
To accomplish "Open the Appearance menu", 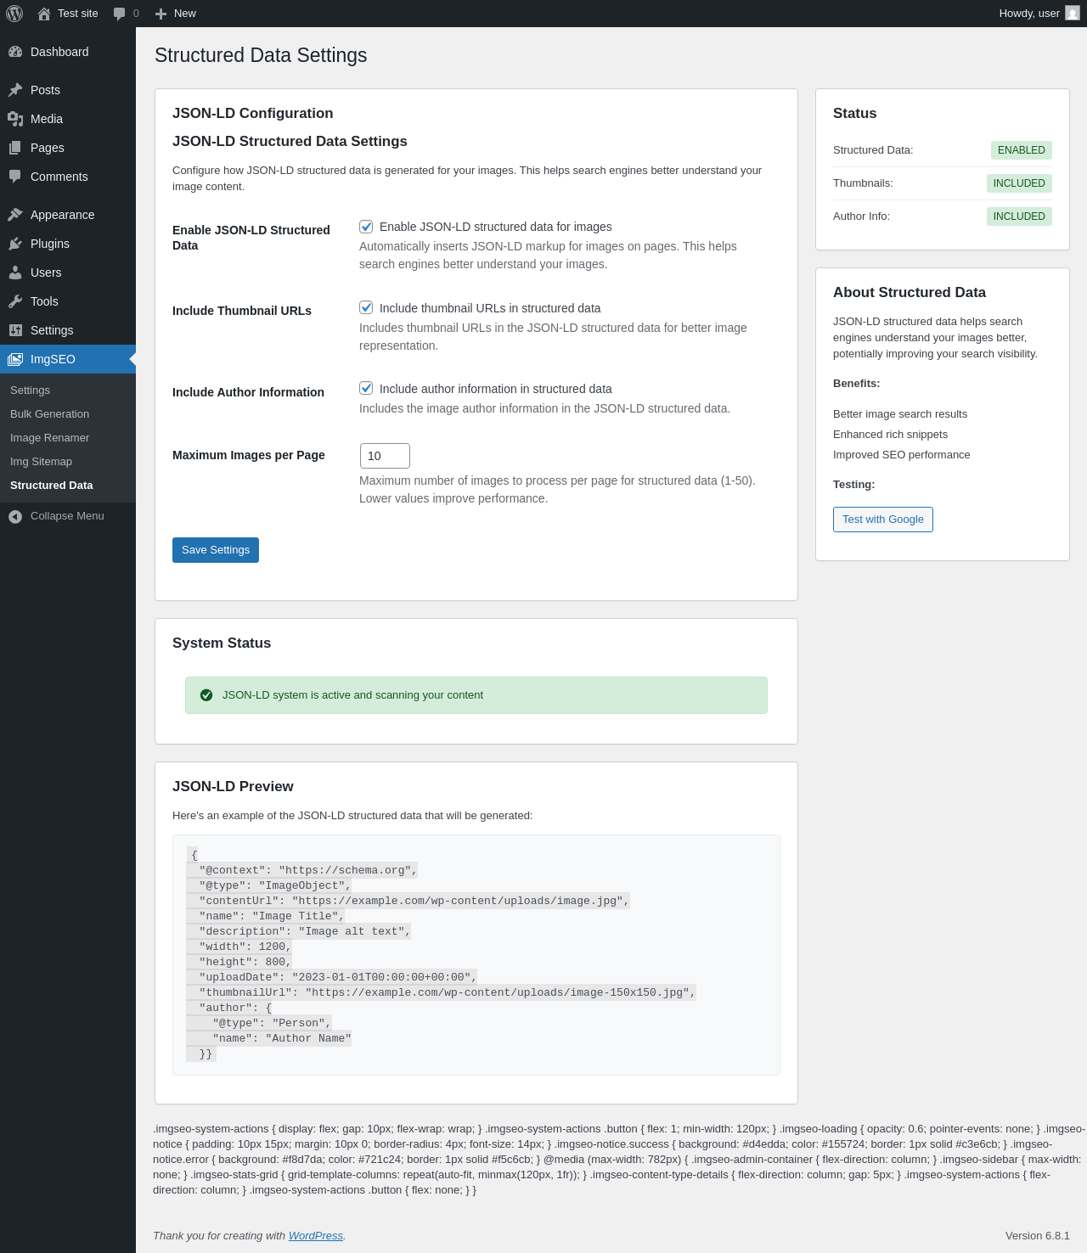I will [x=68, y=215].
